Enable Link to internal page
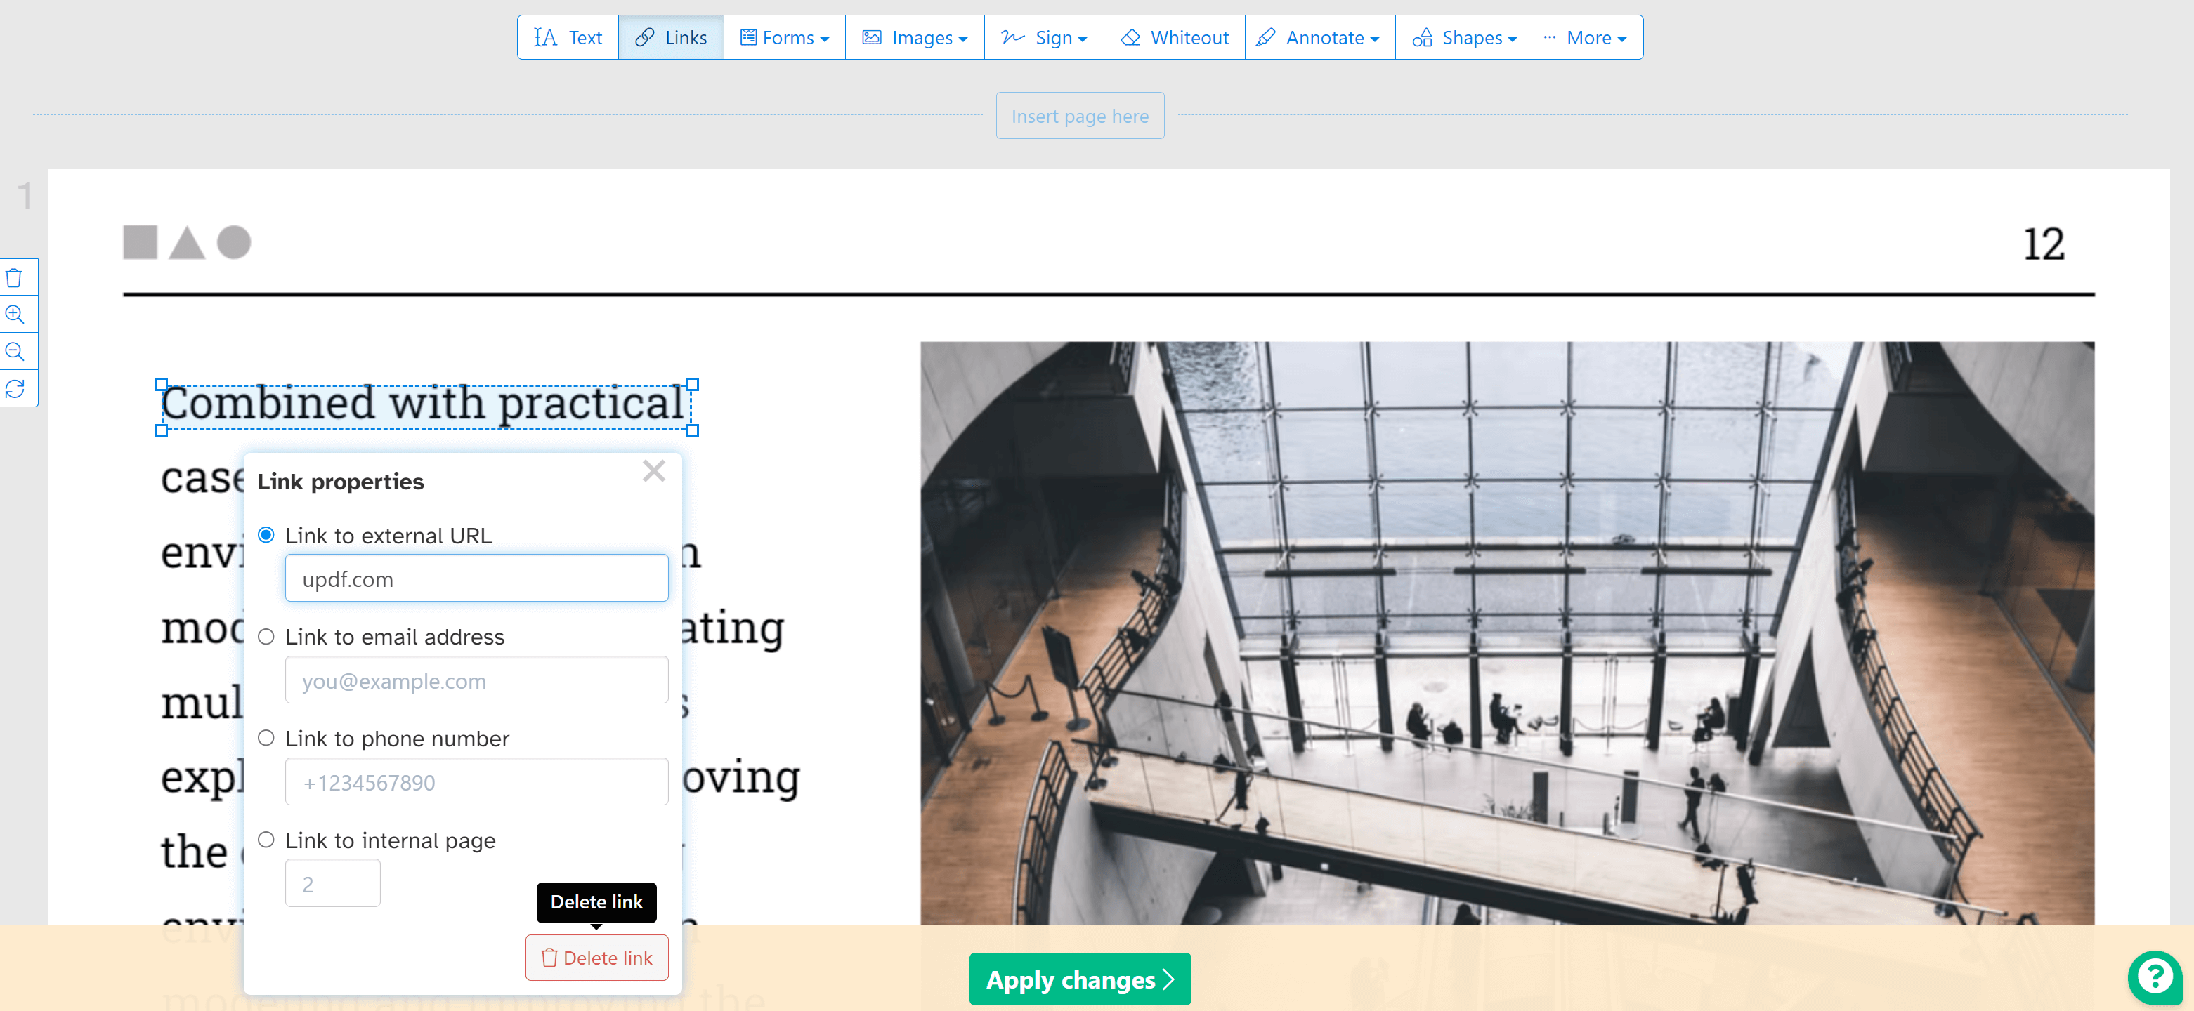 (265, 839)
